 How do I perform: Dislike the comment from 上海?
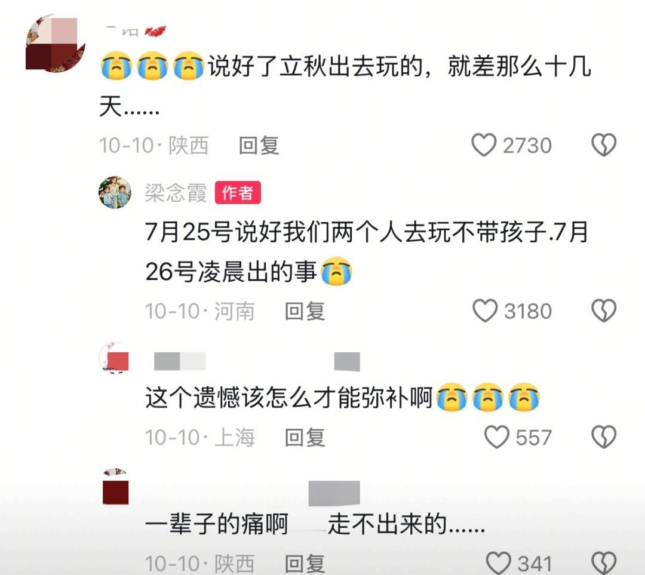point(603,437)
